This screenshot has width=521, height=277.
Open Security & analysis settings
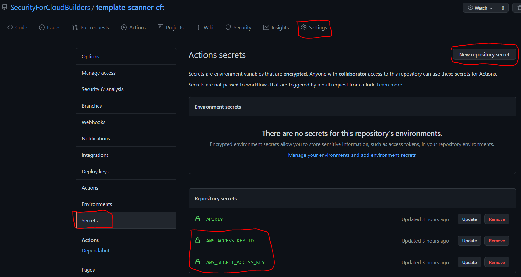[x=126, y=89]
